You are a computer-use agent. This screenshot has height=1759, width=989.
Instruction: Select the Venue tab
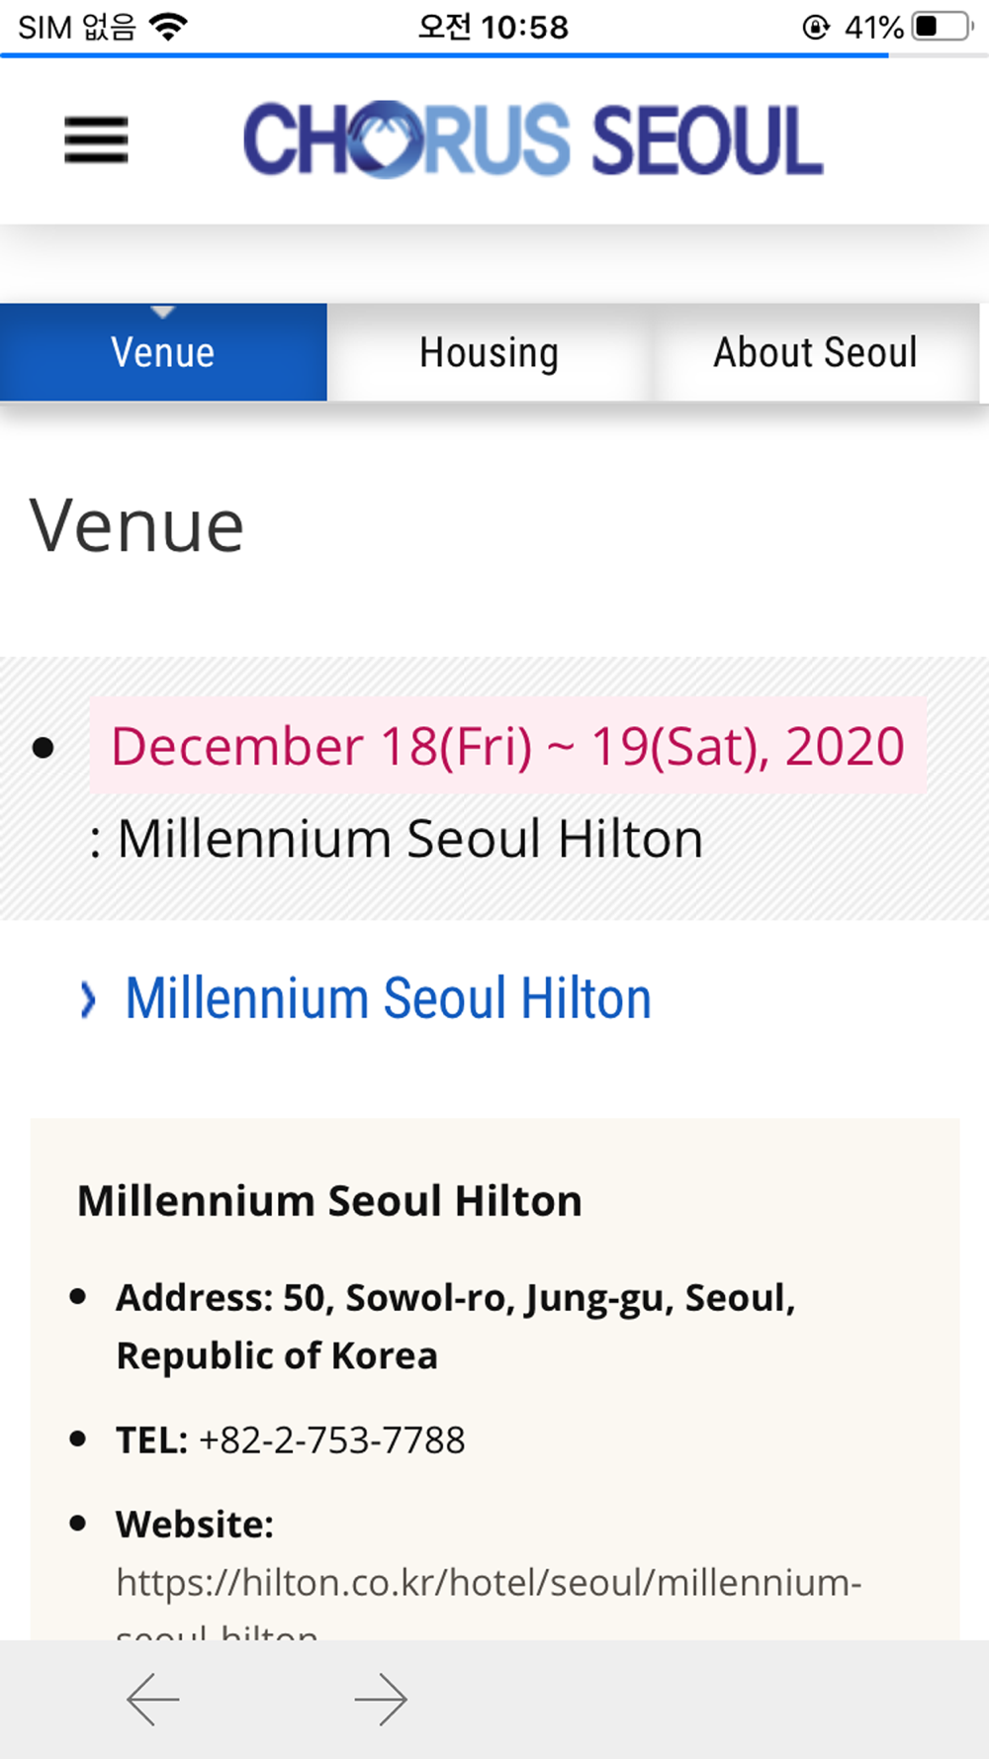(x=163, y=352)
